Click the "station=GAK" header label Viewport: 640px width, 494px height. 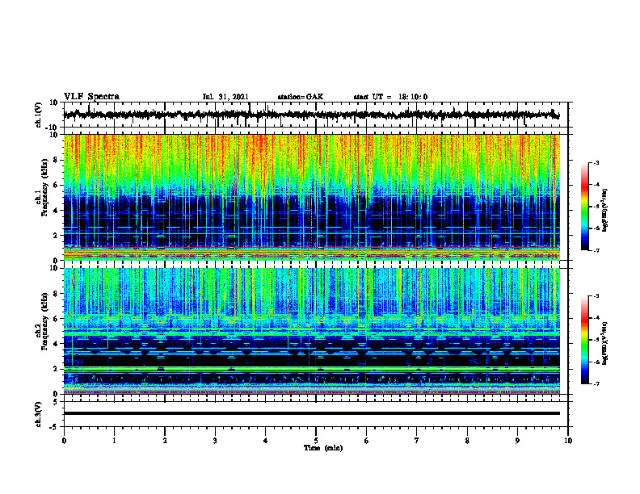coord(301,97)
